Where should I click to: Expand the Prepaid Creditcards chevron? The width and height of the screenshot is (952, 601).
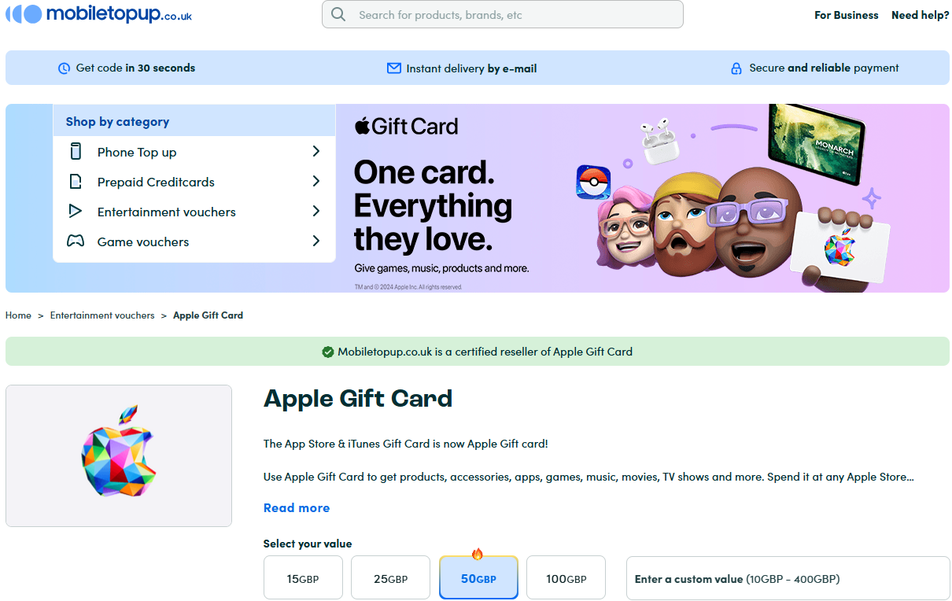[315, 182]
